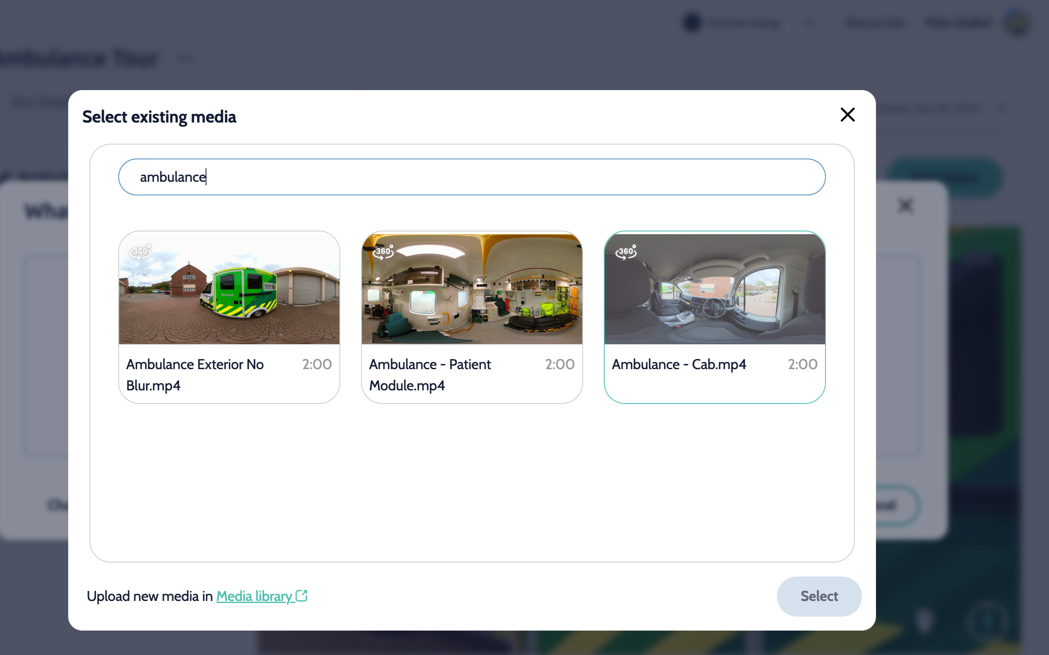Viewport: 1049px width, 655px height.
Task: Click the search field containing 'ambulance'
Action: [472, 177]
